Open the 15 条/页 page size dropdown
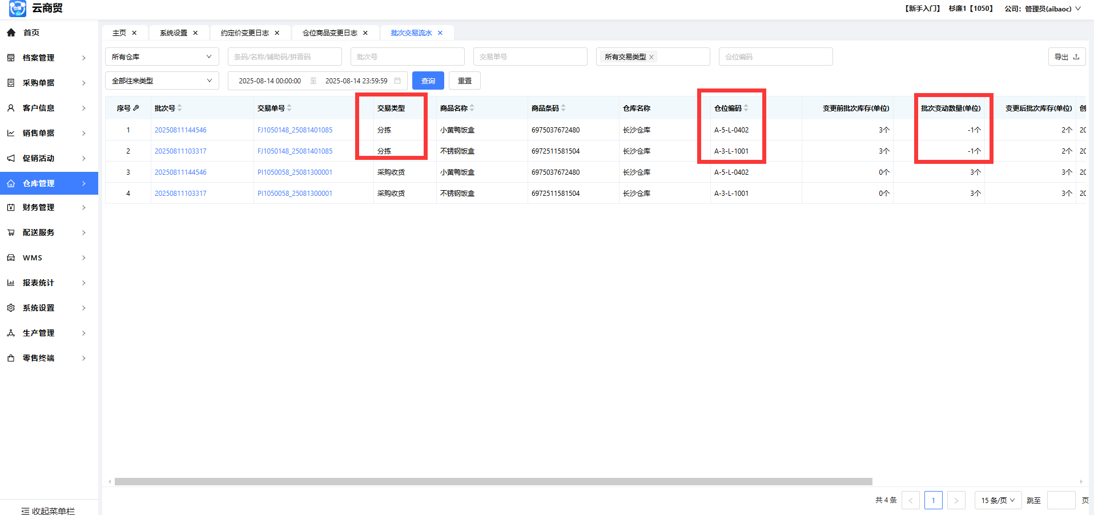Viewport: 1094px width, 515px height. (x=998, y=500)
